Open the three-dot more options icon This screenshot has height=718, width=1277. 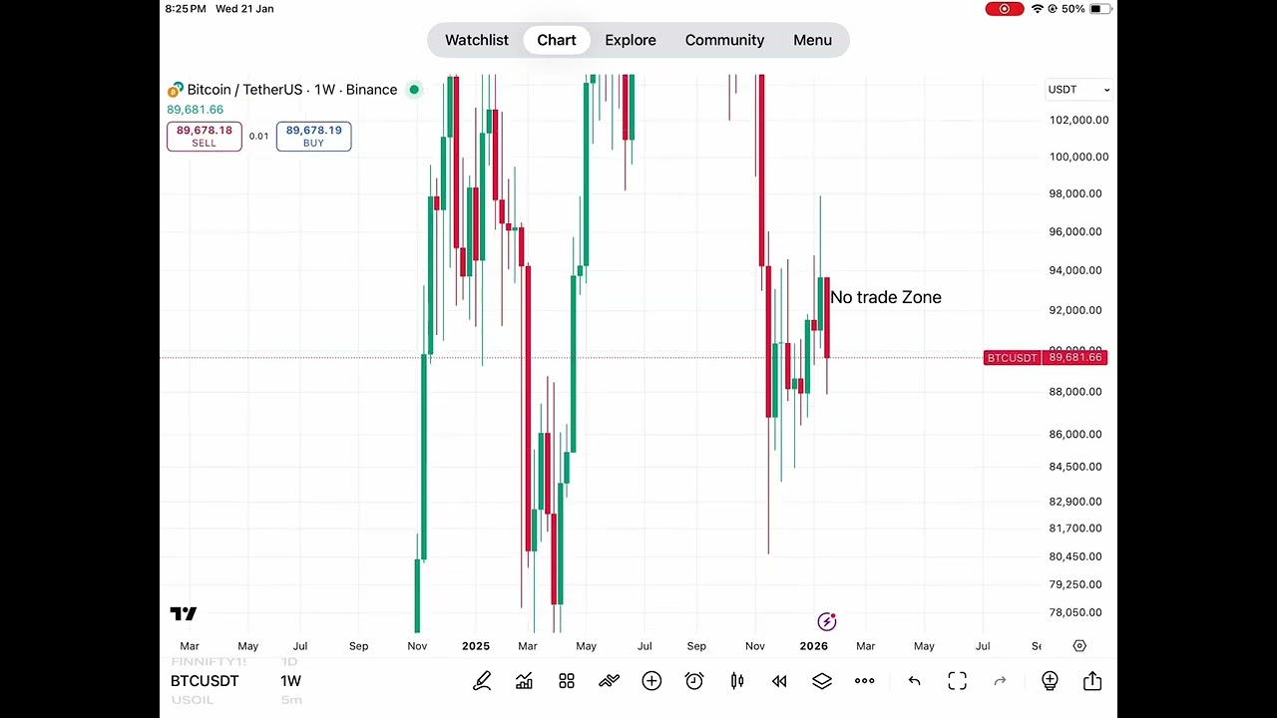click(x=865, y=681)
